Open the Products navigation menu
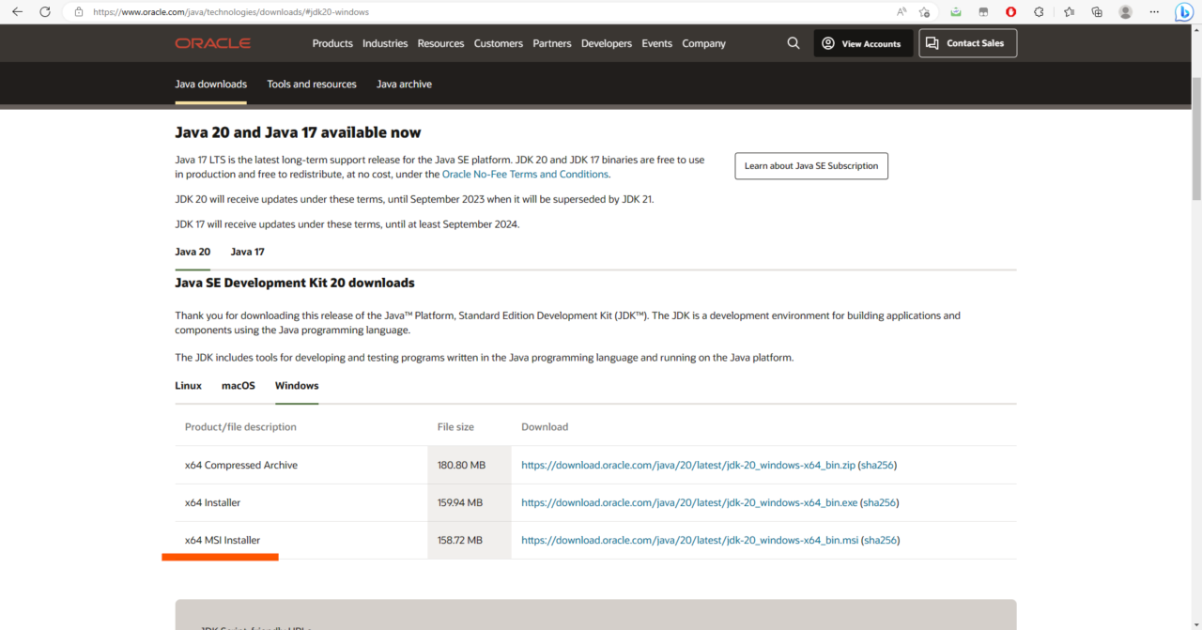Screen dimensions: 1202x630 (334, 42)
